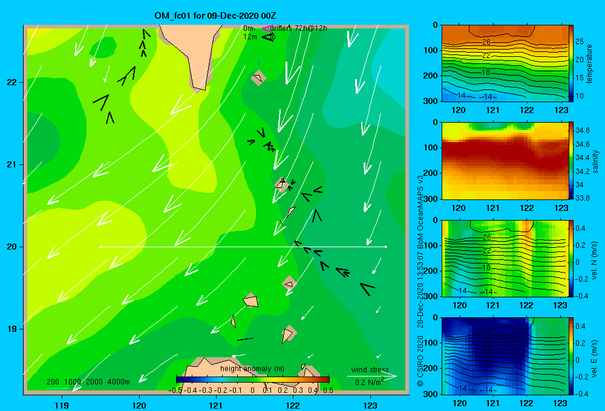Click the '1000' bathymetry legend entry

tap(73, 382)
